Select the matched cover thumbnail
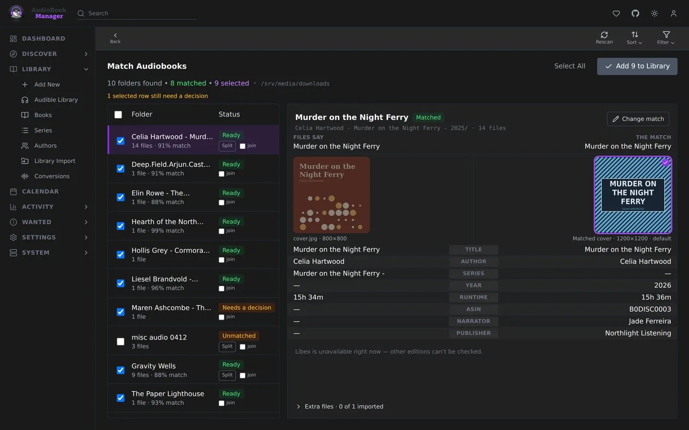This screenshot has width=689, height=430. [633, 195]
